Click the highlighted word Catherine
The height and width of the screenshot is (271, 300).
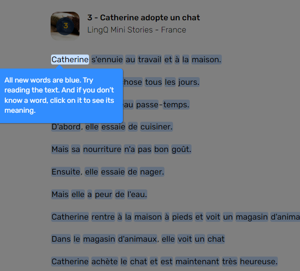click(70, 60)
